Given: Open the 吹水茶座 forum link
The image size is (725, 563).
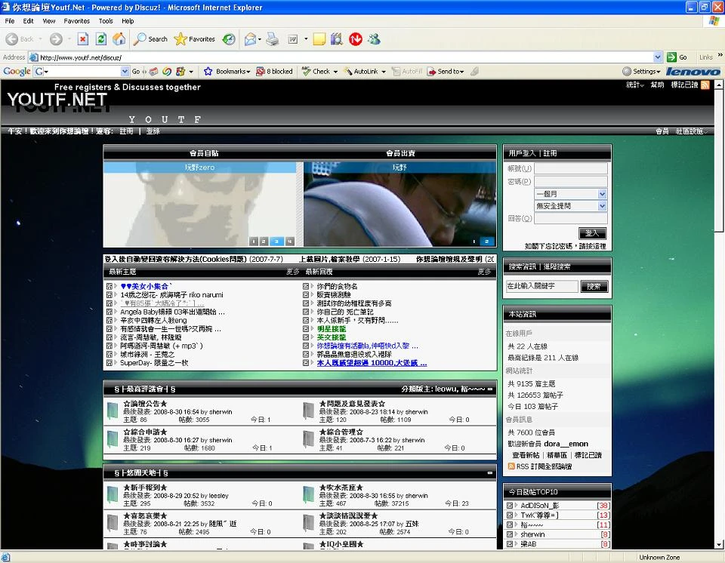Looking at the screenshot, I should click(x=341, y=488).
